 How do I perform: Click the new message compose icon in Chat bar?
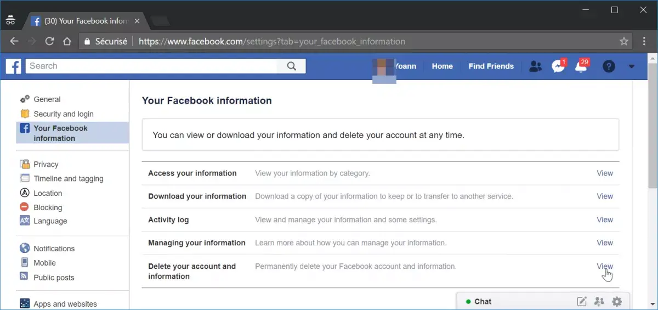click(582, 301)
